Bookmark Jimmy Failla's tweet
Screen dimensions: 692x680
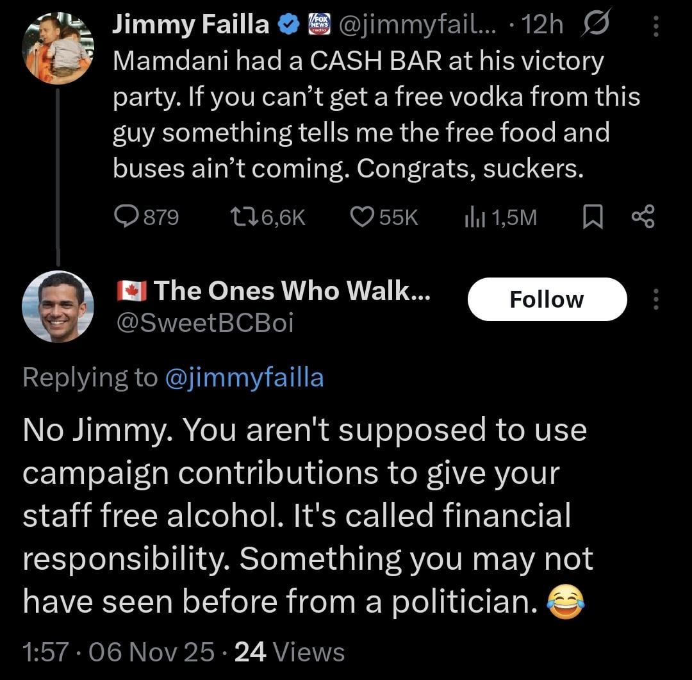click(593, 218)
